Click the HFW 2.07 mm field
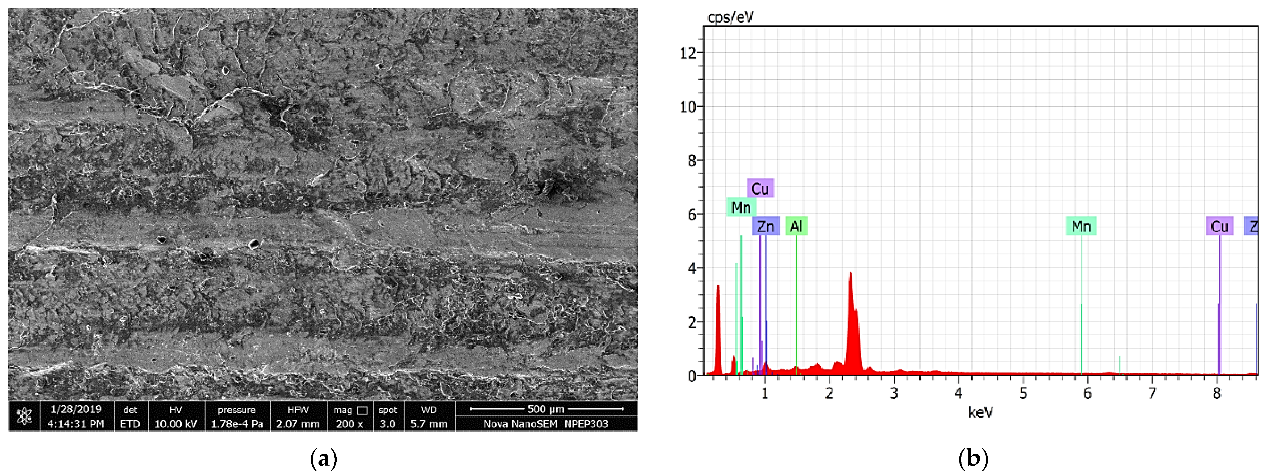 (298, 416)
